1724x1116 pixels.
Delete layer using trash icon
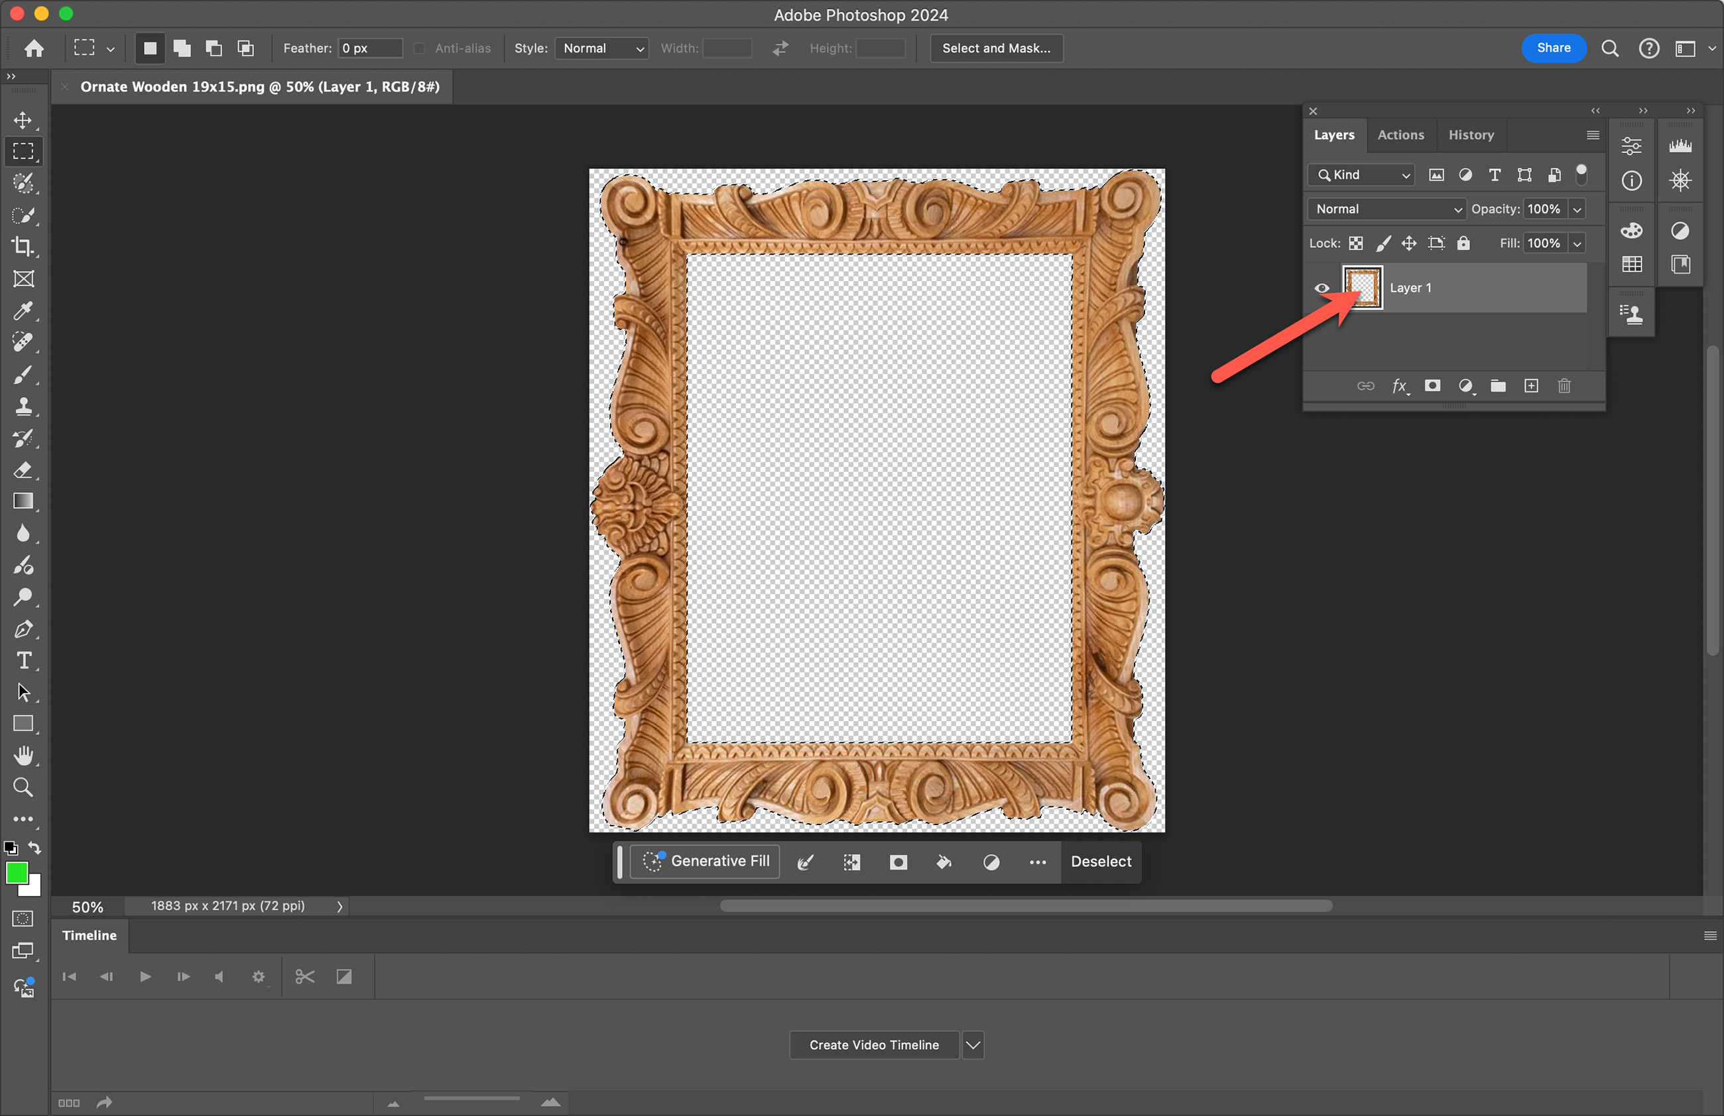pyautogui.click(x=1564, y=386)
